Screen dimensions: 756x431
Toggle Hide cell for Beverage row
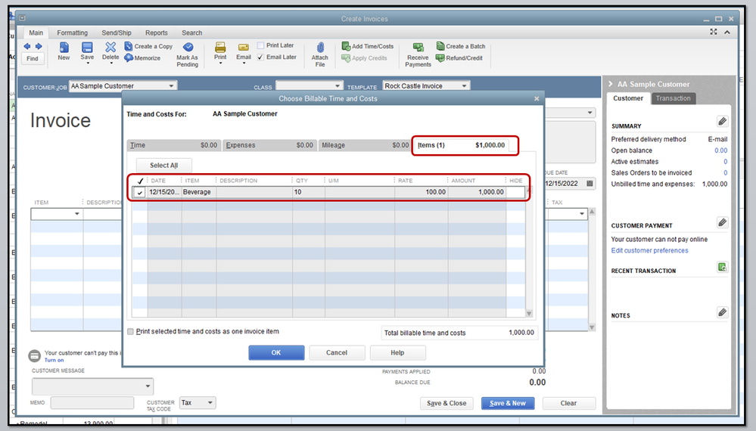point(515,192)
